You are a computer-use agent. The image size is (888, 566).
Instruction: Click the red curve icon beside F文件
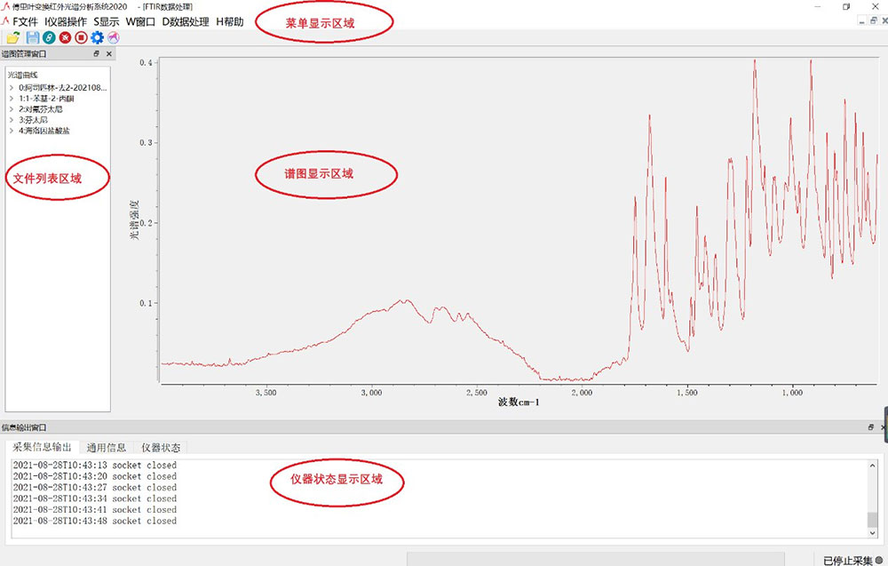pos(5,21)
